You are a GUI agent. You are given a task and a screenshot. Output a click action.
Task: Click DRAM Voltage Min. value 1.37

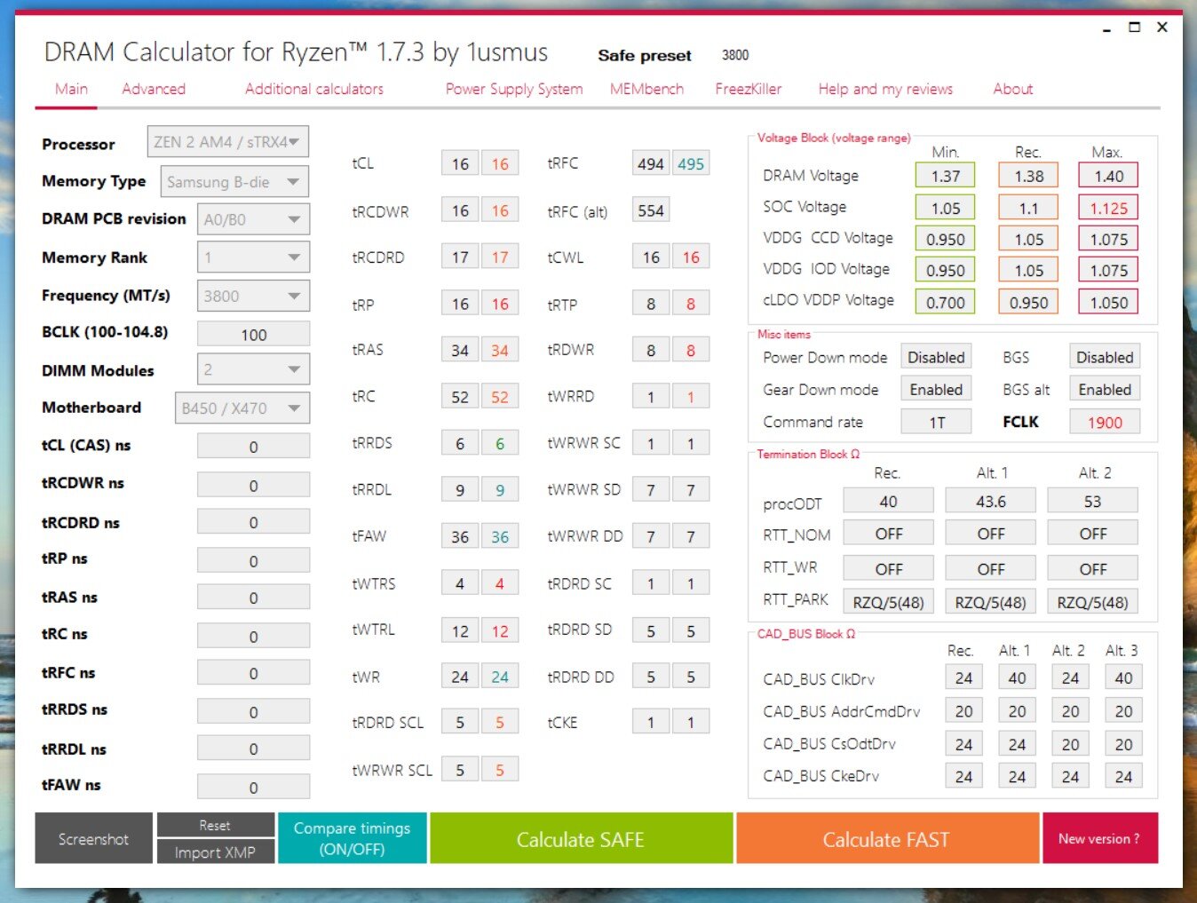[x=945, y=176]
